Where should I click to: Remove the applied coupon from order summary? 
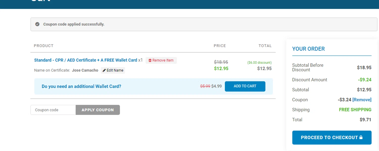[x=362, y=100]
